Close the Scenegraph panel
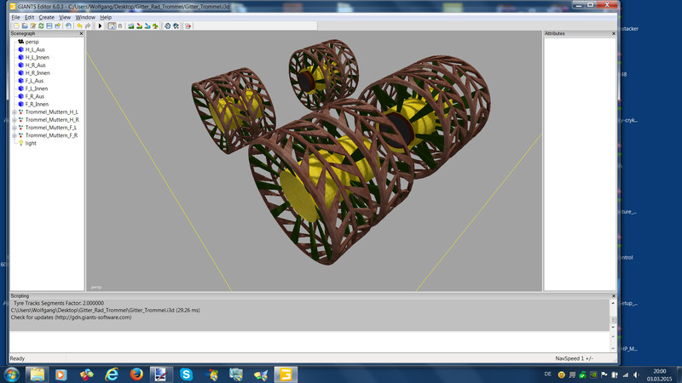The image size is (682, 383). point(81,34)
